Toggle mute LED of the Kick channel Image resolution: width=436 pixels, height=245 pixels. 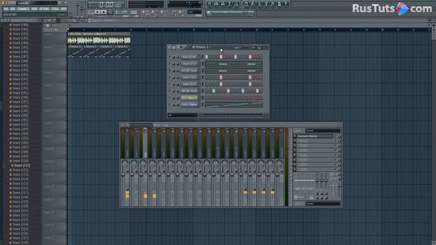click(x=170, y=57)
